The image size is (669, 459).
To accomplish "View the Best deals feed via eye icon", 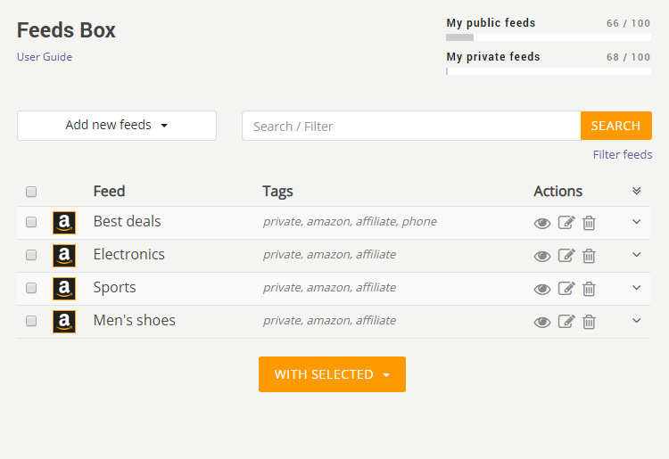I will pyautogui.click(x=542, y=224).
